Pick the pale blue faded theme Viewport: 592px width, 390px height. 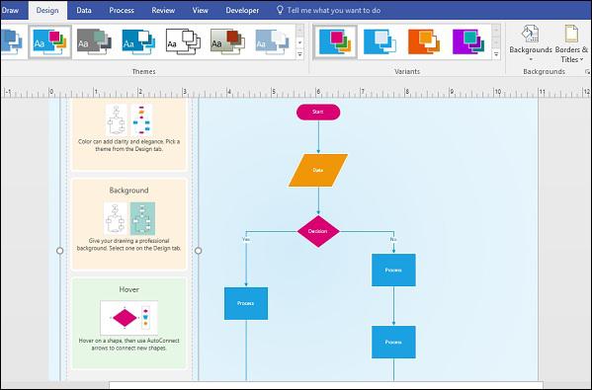click(272, 41)
